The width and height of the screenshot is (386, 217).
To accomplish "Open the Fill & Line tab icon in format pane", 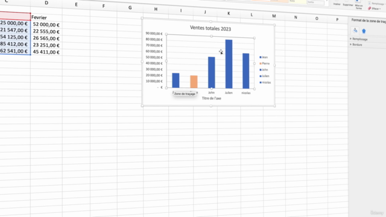I will (x=355, y=31).
